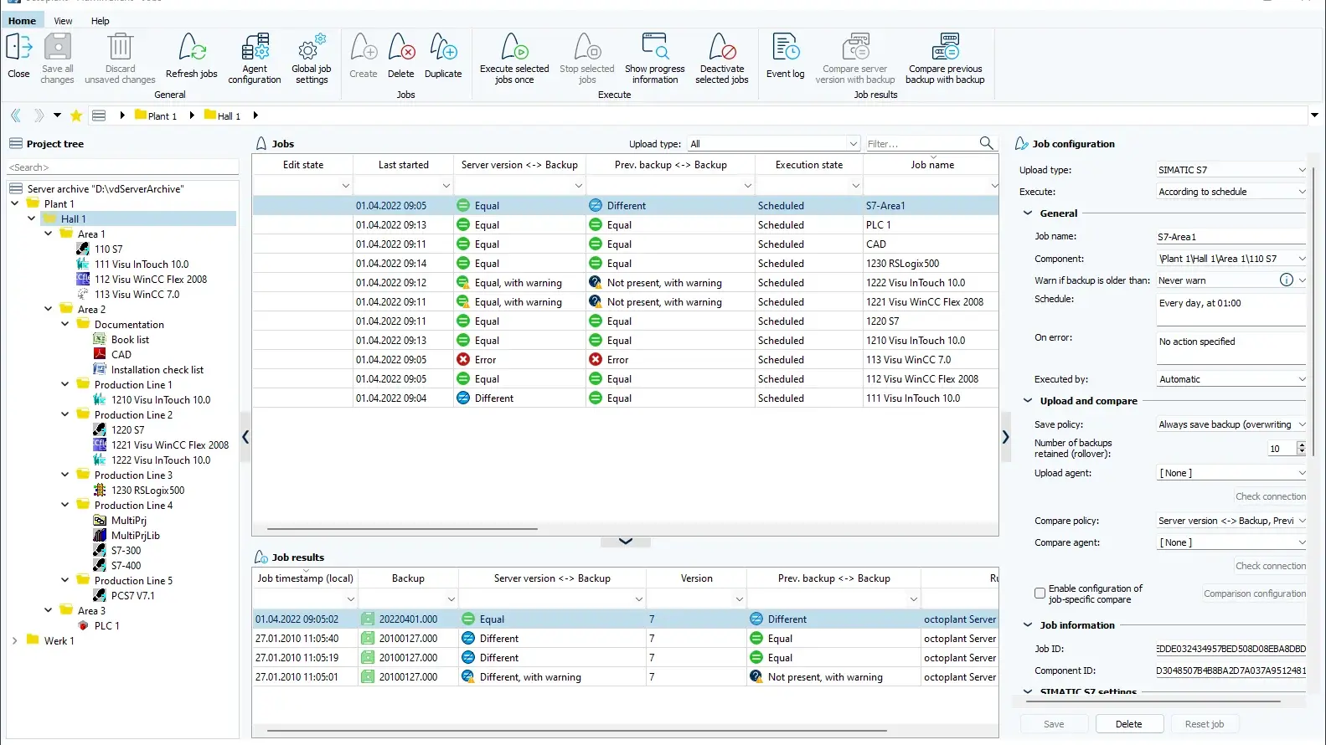Open the Compare policy dropdown
The height and width of the screenshot is (745, 1326).
1231,521
